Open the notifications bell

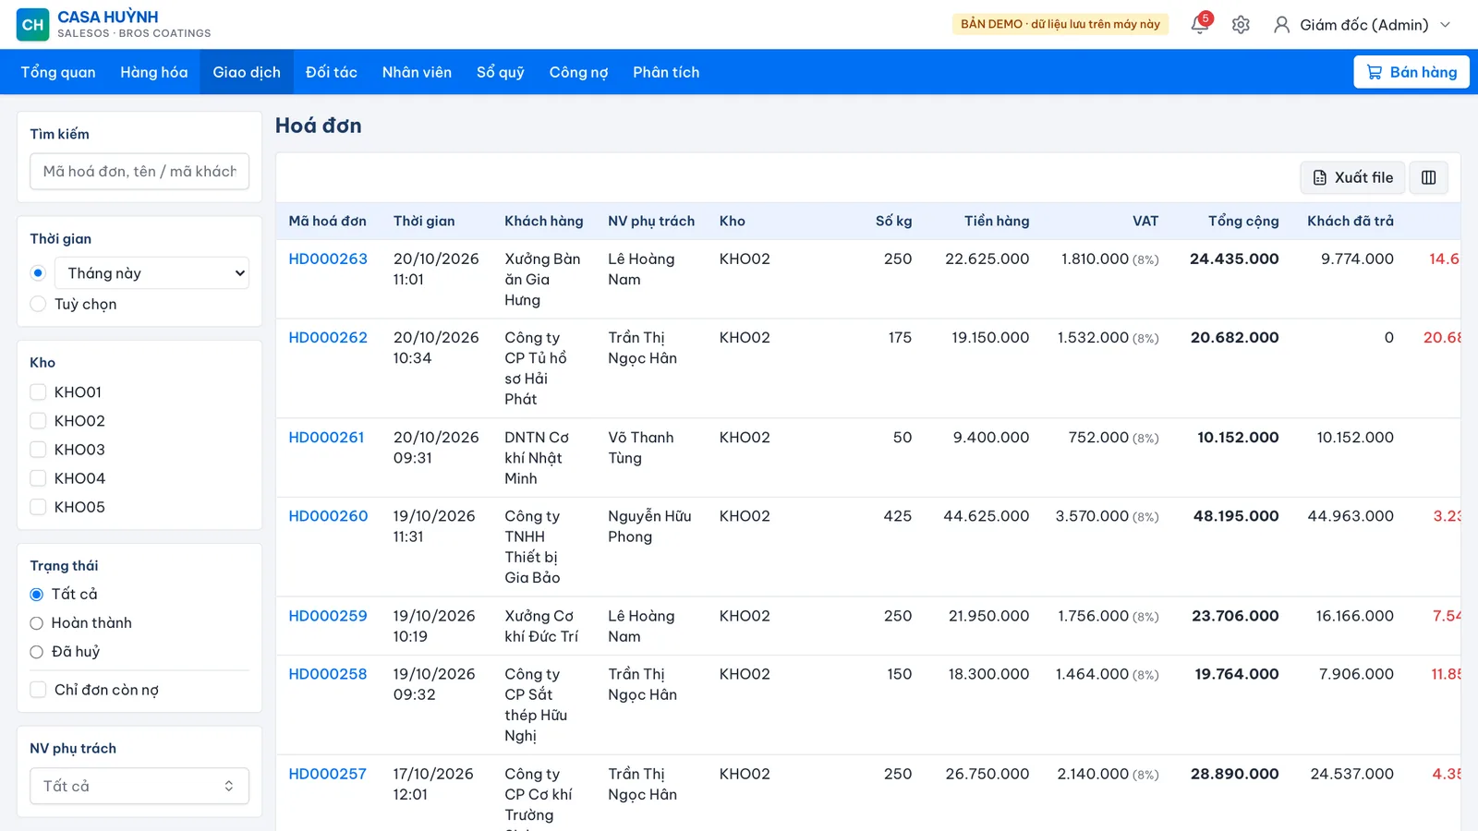(1200, 25)
